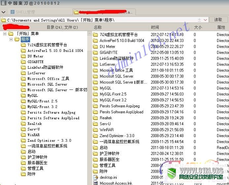This screenshot has width=229, height=185.
Task: Click the 读取 button
Action: tap(218, 20)
